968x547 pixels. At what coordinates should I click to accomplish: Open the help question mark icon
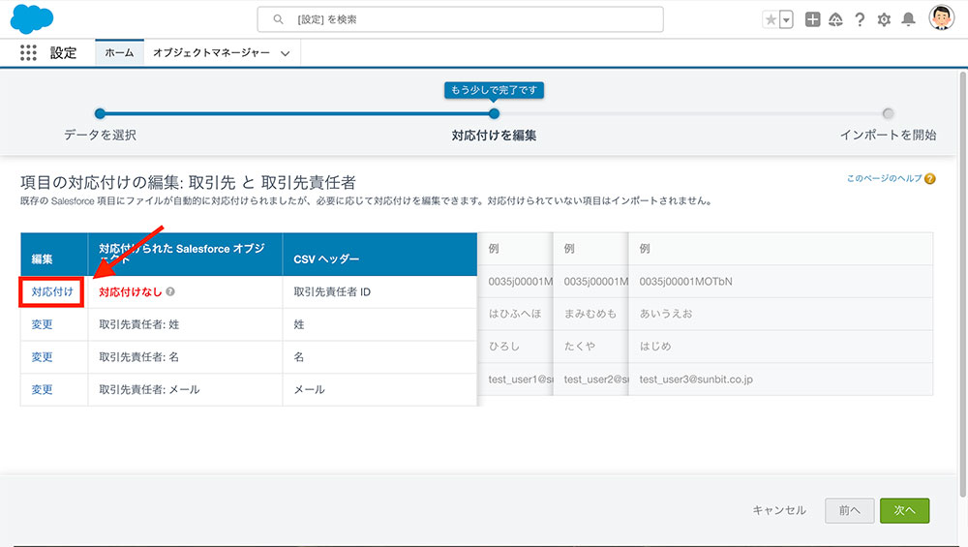click(x=860, y=19)
